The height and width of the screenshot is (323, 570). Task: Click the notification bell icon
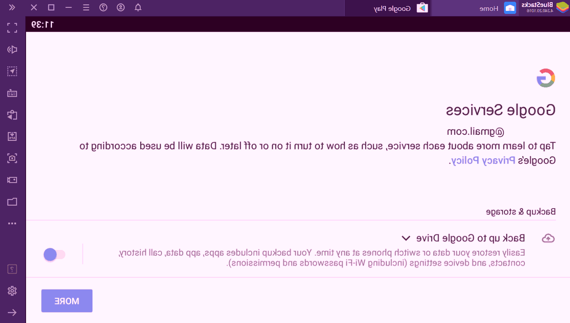pos(138,7)
